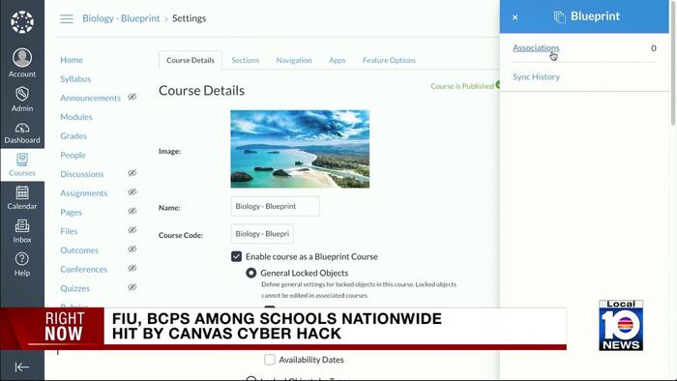Image resolution: width=677 pixels, height=381 pixels.
Task: Check the Availability Dates checkbox
Action: [270, 359]
